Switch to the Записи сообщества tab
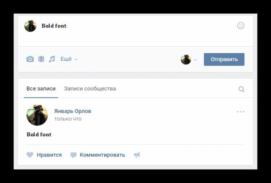 (x=90, y=89)
